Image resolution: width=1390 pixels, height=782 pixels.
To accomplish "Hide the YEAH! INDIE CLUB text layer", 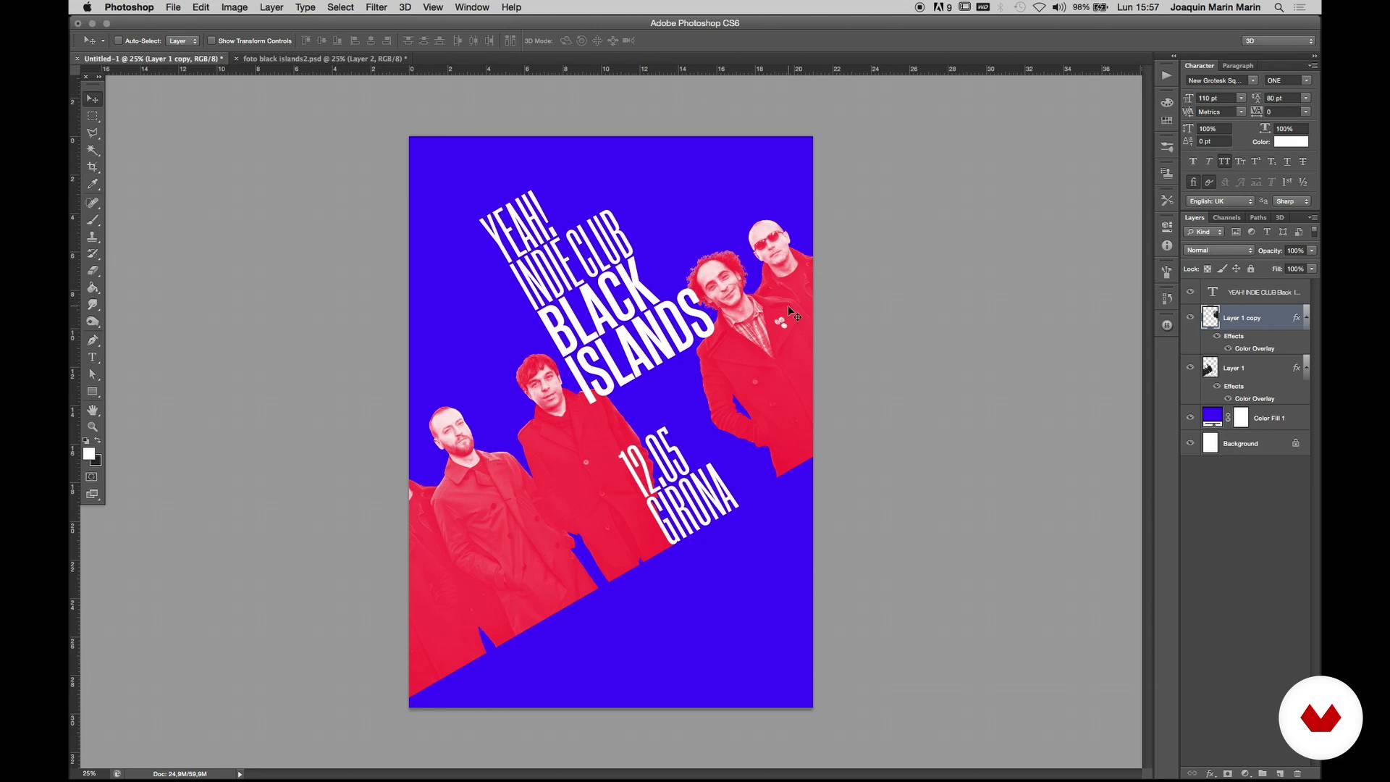I will [x=1190, y=292].
